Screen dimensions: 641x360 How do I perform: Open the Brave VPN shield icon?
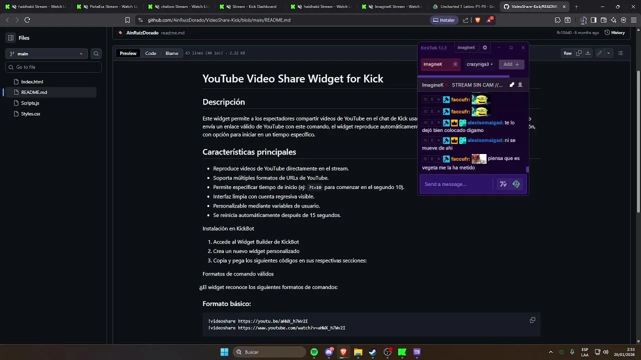623,20
